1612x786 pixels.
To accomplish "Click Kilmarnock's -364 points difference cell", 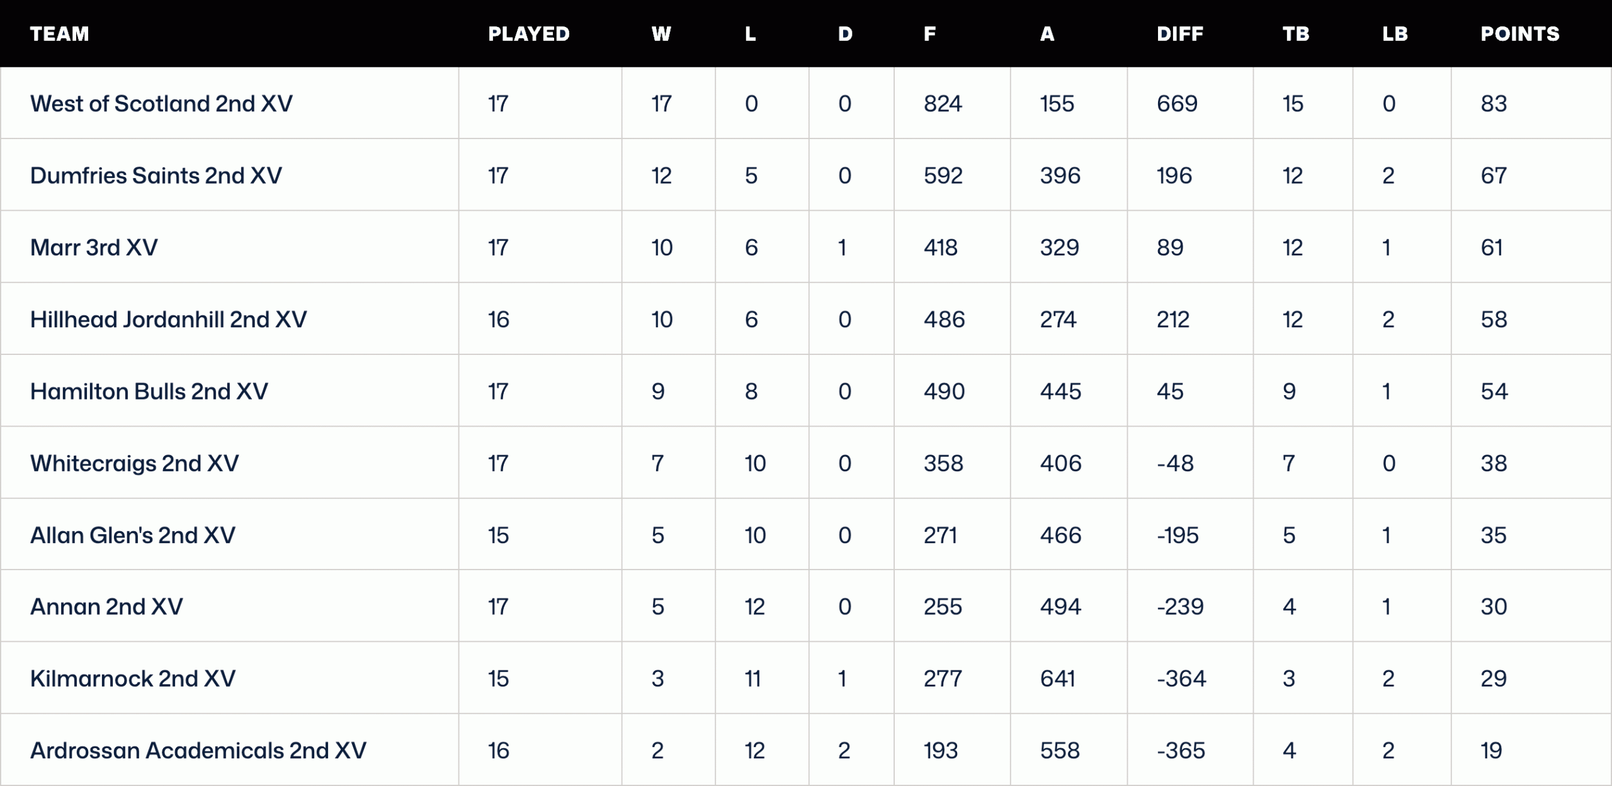I will coord(1181,679).
